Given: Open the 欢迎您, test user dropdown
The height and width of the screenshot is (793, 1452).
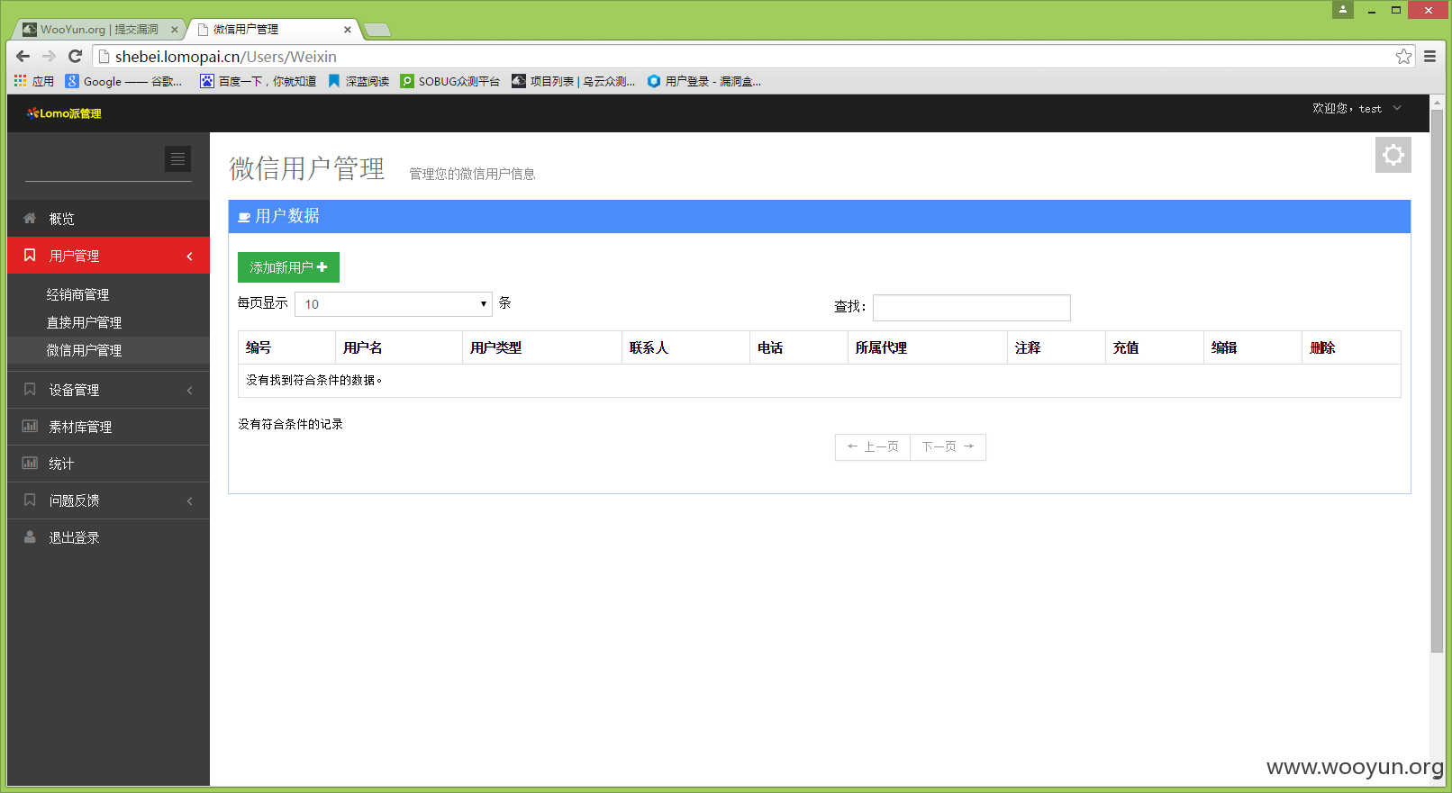Looking at the screenshot, I should (x=1357, y=108).
